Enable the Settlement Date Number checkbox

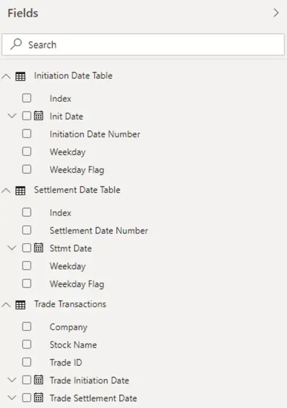27,230
